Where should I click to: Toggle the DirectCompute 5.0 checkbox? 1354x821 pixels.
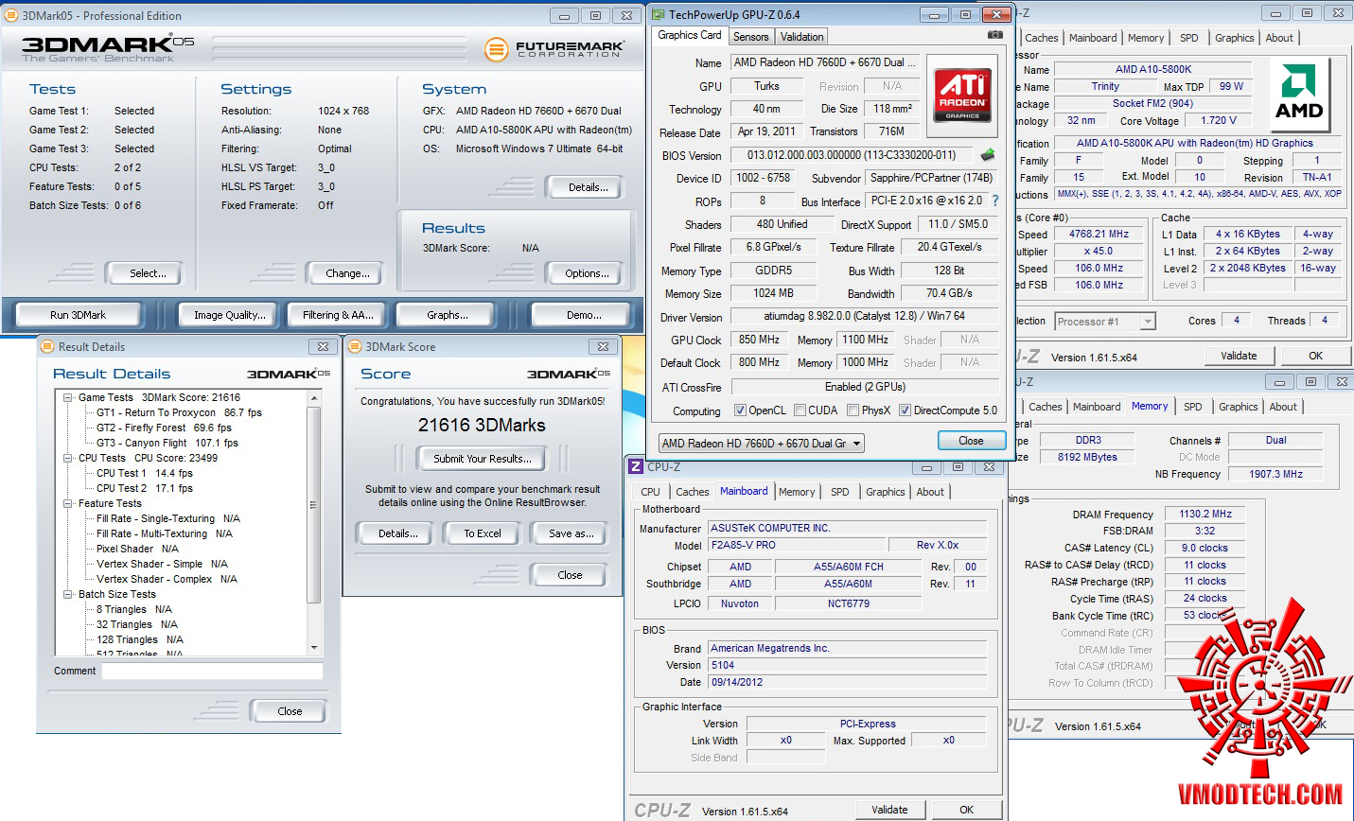click(x=906, y=410)
